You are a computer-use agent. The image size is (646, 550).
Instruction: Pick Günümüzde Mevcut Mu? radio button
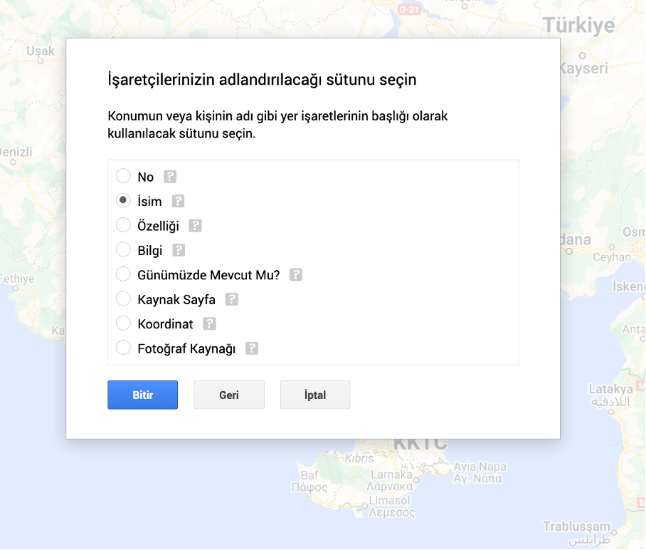[x=123, y=274]
